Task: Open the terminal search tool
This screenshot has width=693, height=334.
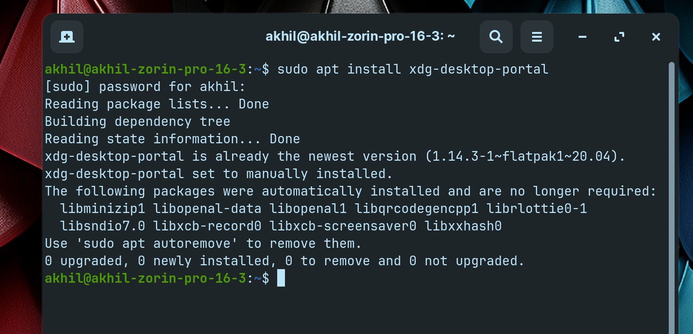Action: (x=496, y=37)
